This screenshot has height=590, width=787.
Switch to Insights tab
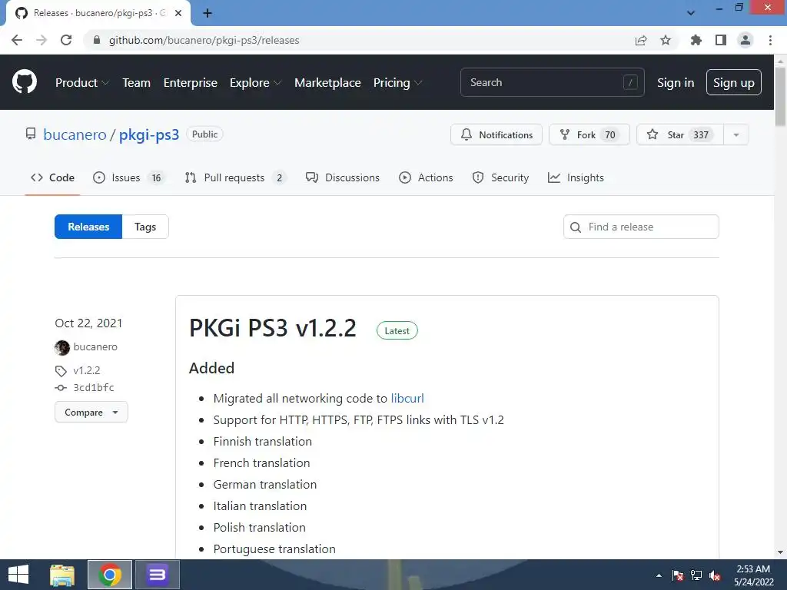pos(576,177)
